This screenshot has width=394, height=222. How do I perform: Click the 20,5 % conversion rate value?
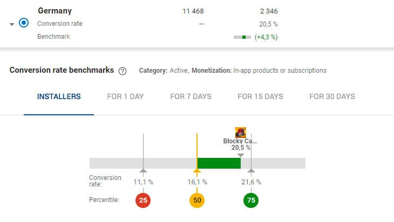(x=268, y=24)
